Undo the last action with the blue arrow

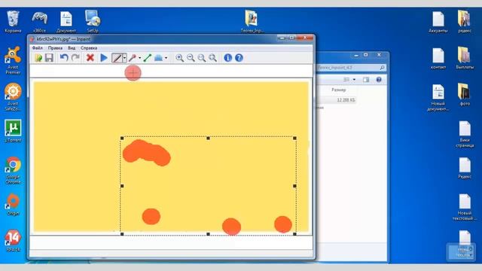tap(64, 58)
